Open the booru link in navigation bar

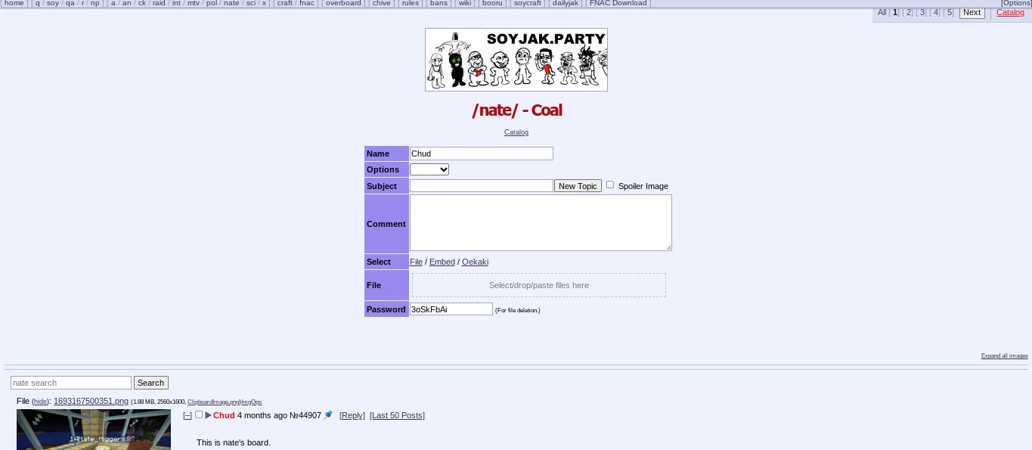491,3
